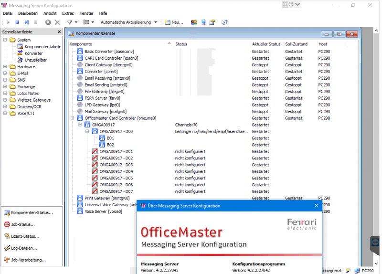Click the Basic Converter component icon
Viewport: 382px width, 274px height.
(x=80, y=51)
